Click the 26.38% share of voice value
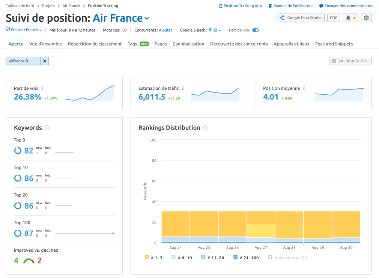The image size is (379, 278). tap(28, 97)
